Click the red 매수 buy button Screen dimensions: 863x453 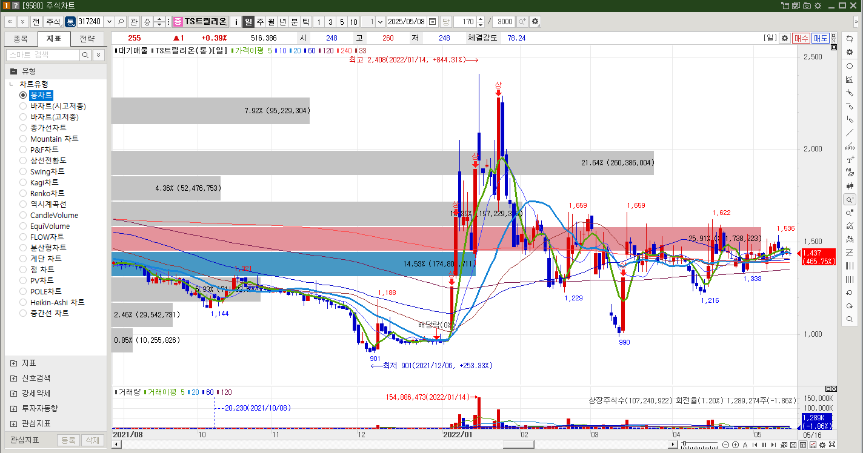coord(801,38)
